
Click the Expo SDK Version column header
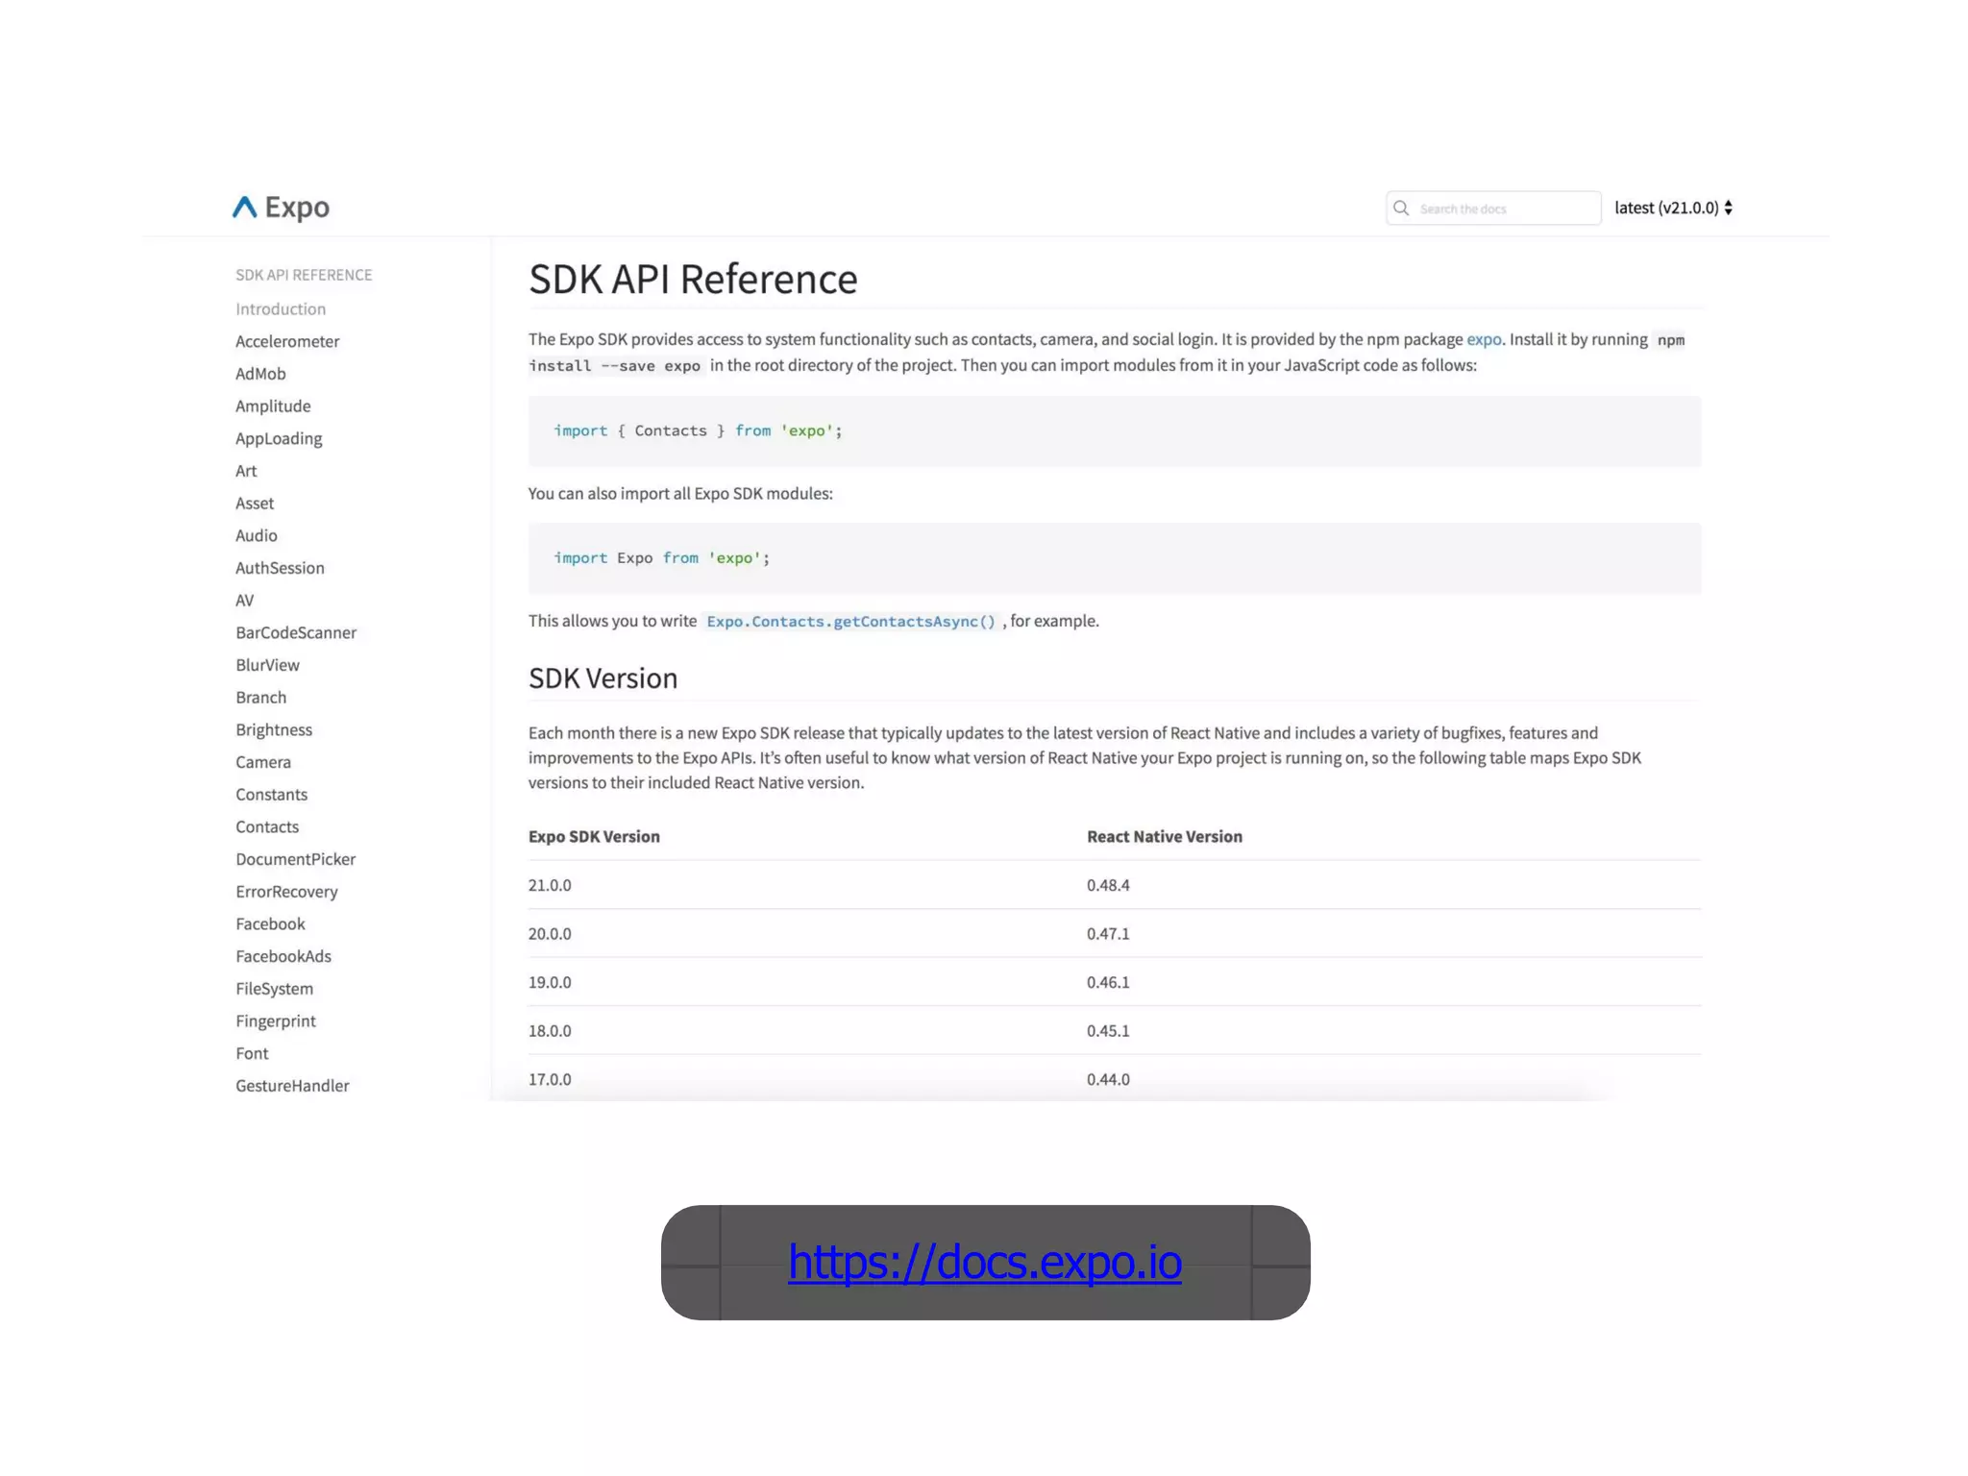[x=594, y=837]
